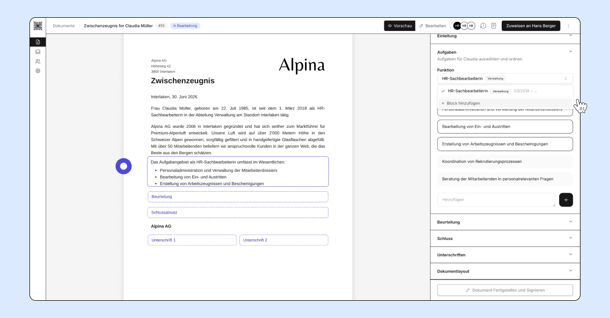610x318 pixels.
Task: Click in the Hinzufügen input field
Action: (x=496, y=200)
